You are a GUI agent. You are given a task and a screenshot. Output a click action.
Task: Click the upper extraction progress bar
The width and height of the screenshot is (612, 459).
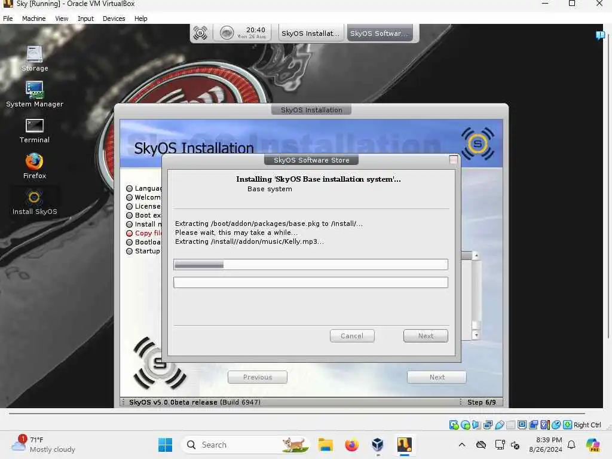click(x=311, y=265)
